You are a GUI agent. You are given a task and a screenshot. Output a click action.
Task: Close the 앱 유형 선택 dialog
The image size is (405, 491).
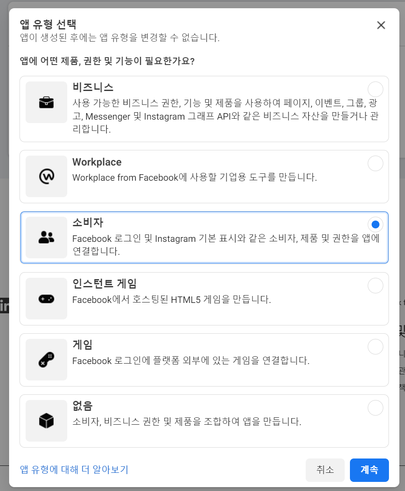point(381,25)
